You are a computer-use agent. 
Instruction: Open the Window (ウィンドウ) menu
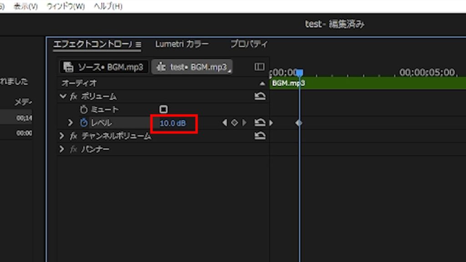[66, 6]
